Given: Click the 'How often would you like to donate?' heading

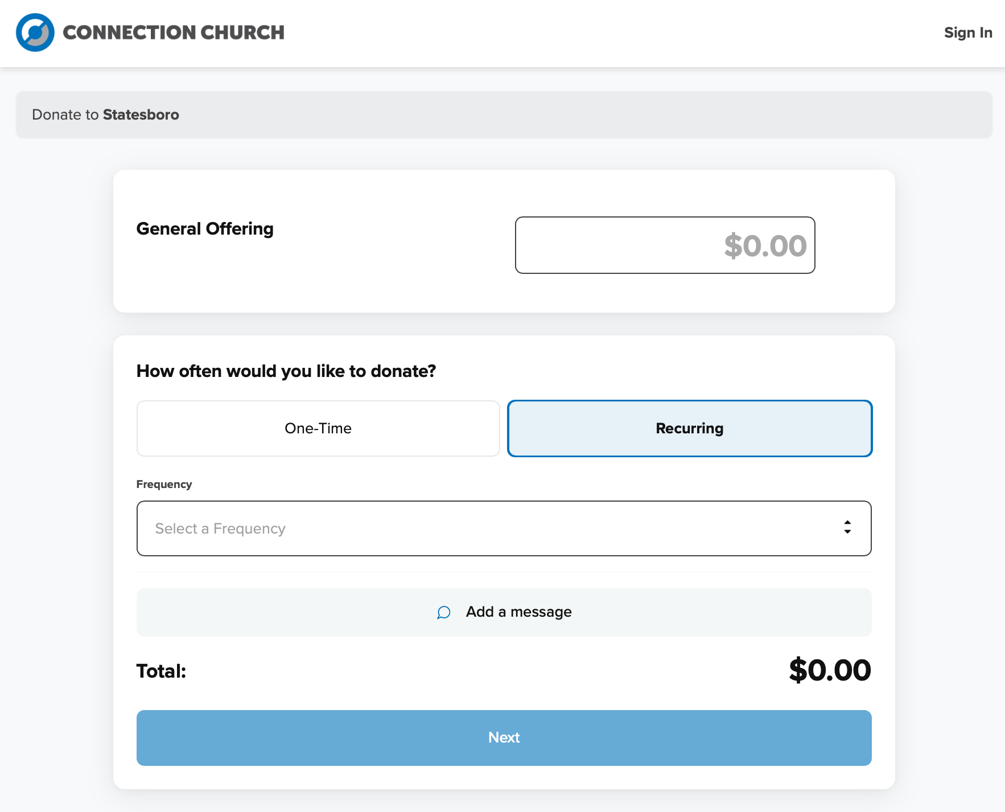Looking at the screenshot, I should coord(286,371).
